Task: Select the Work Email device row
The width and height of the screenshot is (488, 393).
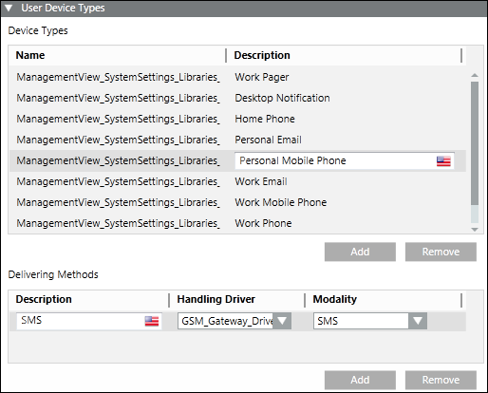Action: tap(237, 181)
